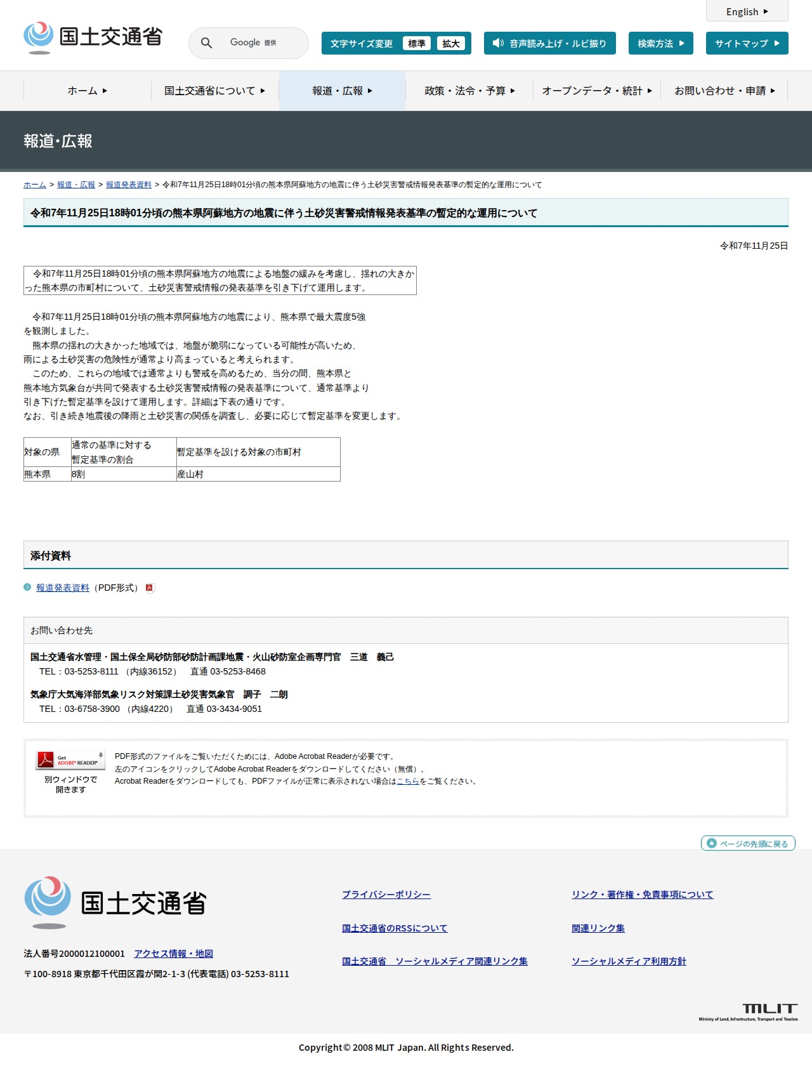Switch language to English
This screenshot has height=1066, width=812.
tap(747, 11)
